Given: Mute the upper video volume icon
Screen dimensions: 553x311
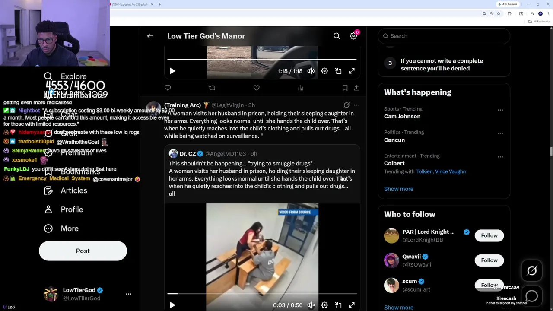Looking at the screenshot, I should 311,71.
